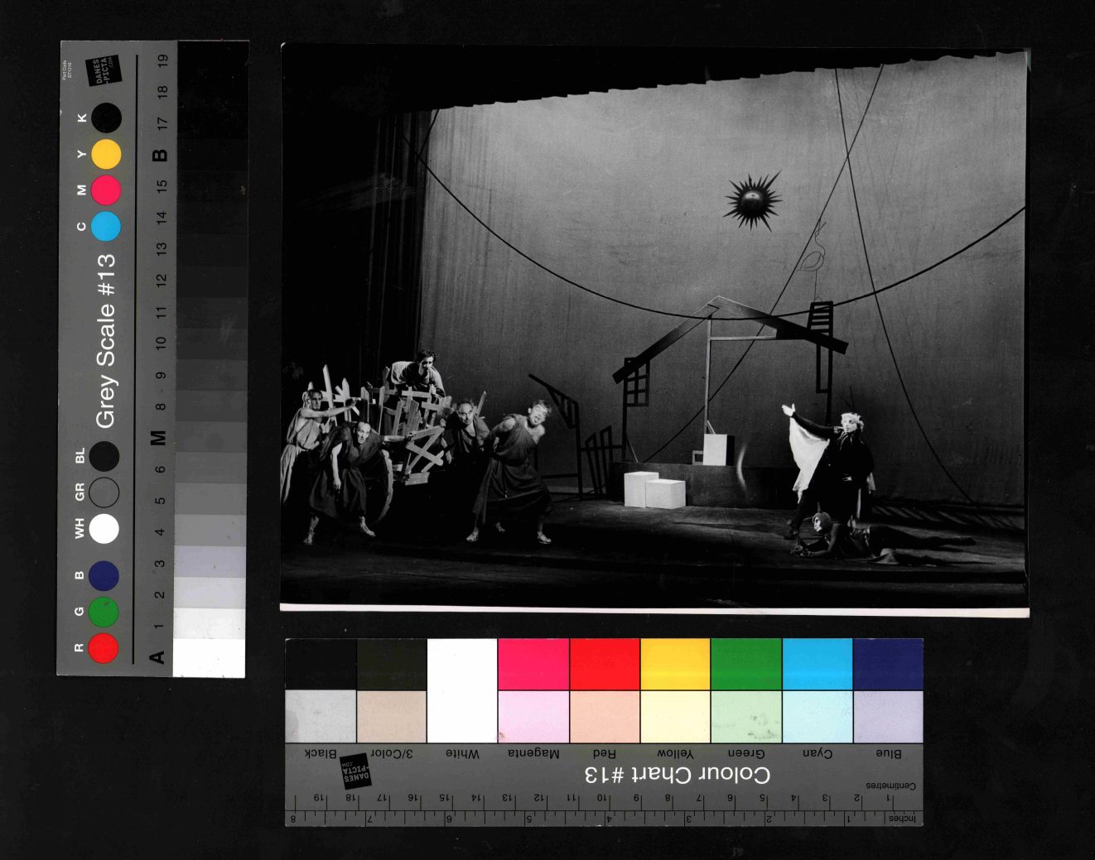Select the bright cyan square on Colour Chart

(818, 664)
